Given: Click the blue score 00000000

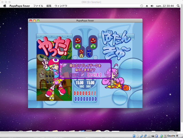Looking at the screenshot, I should click(86, 99).
